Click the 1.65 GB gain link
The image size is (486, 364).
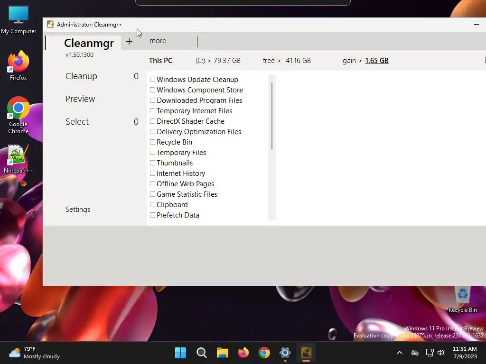[x=377, y=61]
